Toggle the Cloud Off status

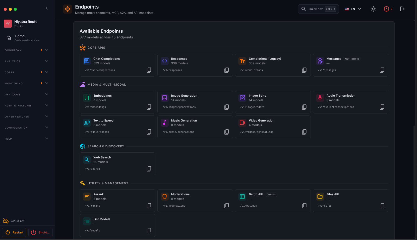[x=14, y=221]
